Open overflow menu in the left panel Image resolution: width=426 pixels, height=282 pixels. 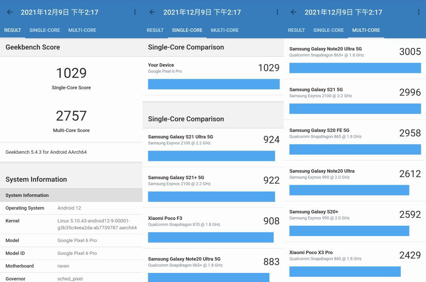[135, 12]
